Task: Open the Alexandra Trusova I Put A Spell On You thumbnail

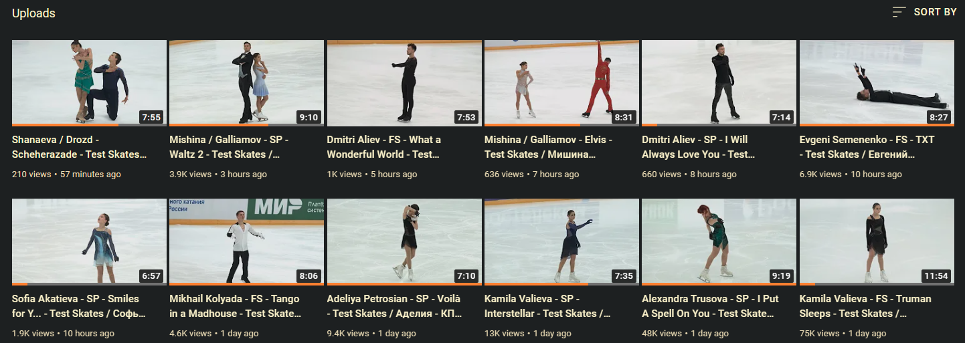Action: coord(719,242)
